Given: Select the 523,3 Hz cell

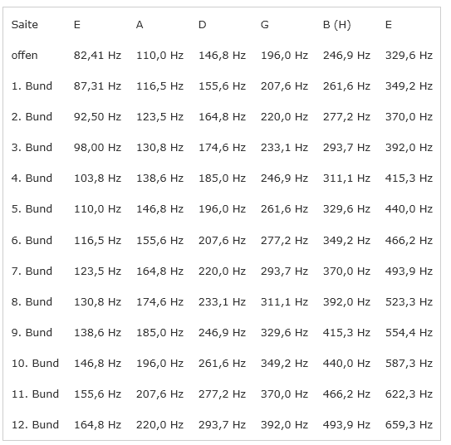Looking at the screenshot, I should [409, 302].
